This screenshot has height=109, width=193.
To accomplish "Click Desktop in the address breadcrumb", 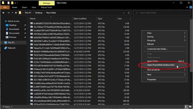I will point(39,13).
